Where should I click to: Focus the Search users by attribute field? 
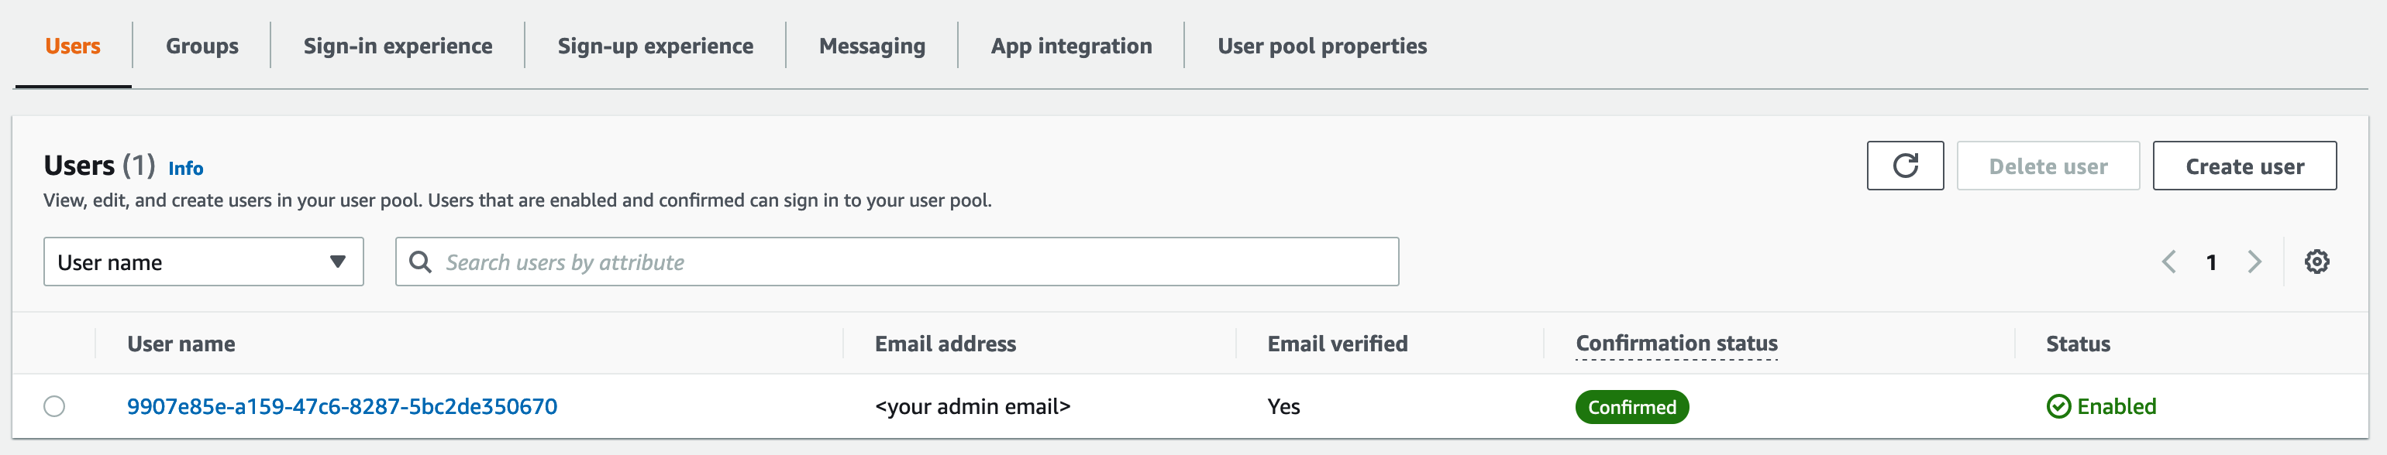coord(897,262)
